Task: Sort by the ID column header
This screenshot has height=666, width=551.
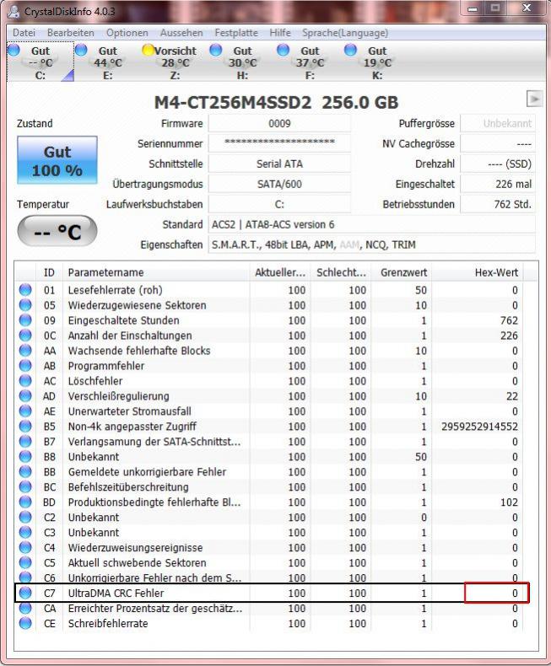Action: 49,272
